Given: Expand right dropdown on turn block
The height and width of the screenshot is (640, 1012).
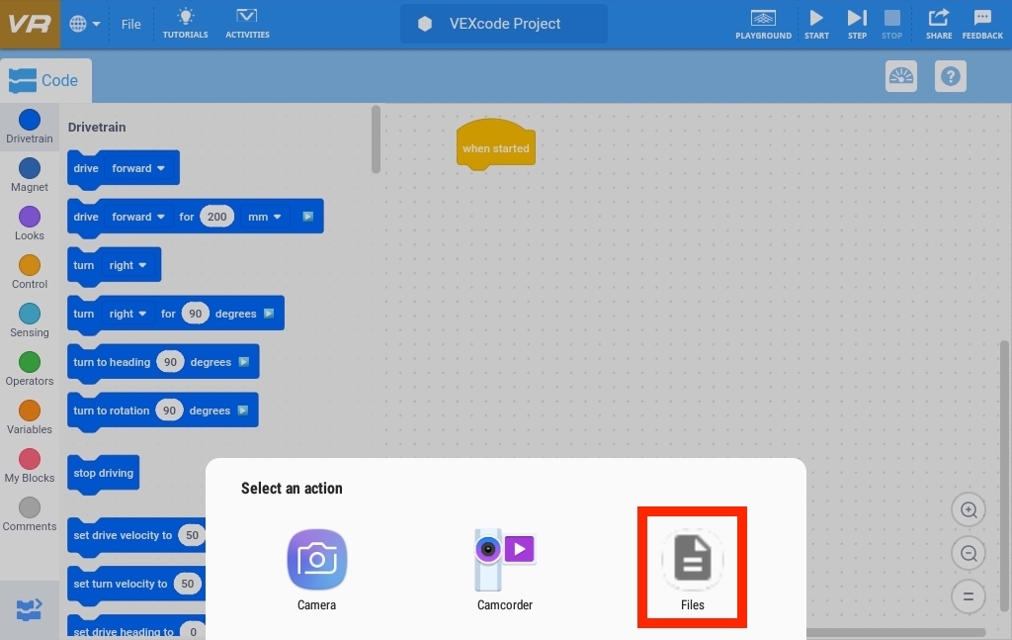Looking at the screenshot, I should point(127,265).
